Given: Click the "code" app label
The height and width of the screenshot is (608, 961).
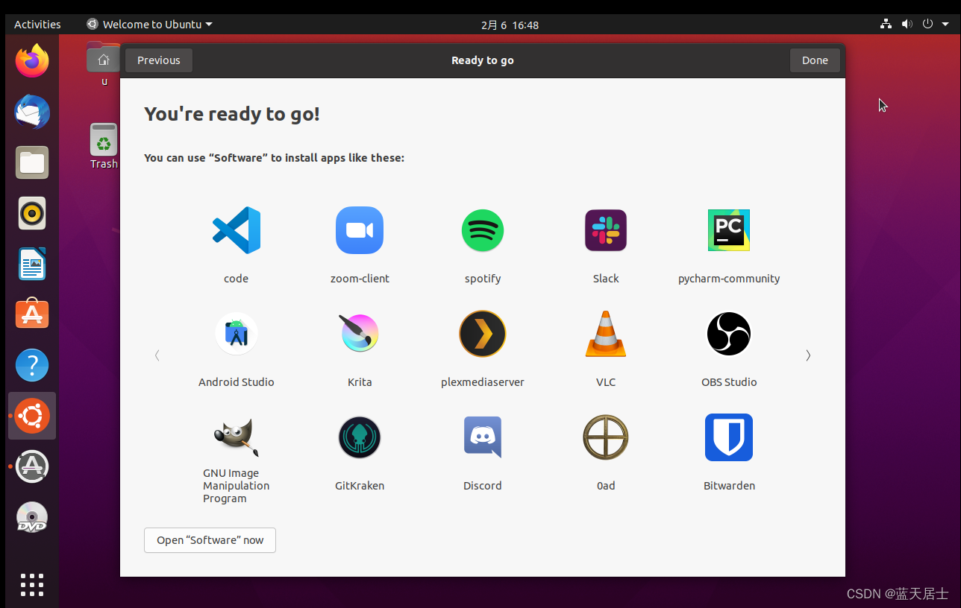Looking at the screenshot, I should tap(237, 279).
